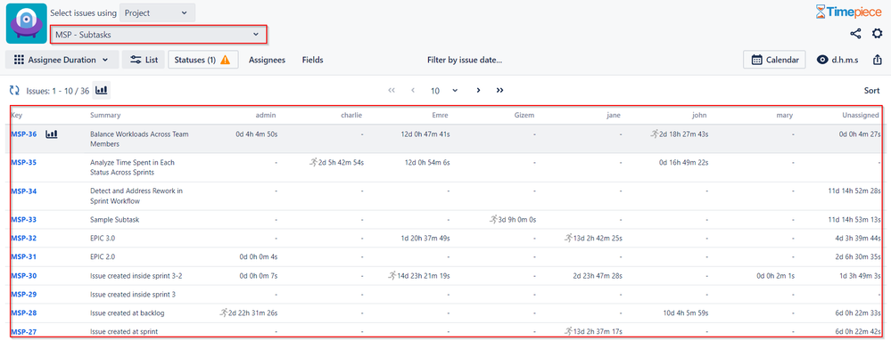Image resolution: width=891 pixels, height=341 pixels.
Task: Click john's 10d 4h 5m 59s value
Action: tap(686, 313)
